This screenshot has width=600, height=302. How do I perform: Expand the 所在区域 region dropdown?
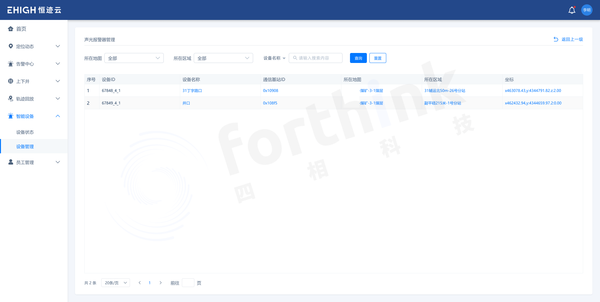pyautogui.click(x=223, y=58)
